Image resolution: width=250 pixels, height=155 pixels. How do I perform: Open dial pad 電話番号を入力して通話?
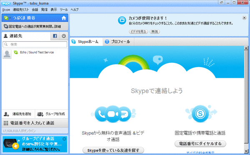pyautogui.click(x=35, y=123)
